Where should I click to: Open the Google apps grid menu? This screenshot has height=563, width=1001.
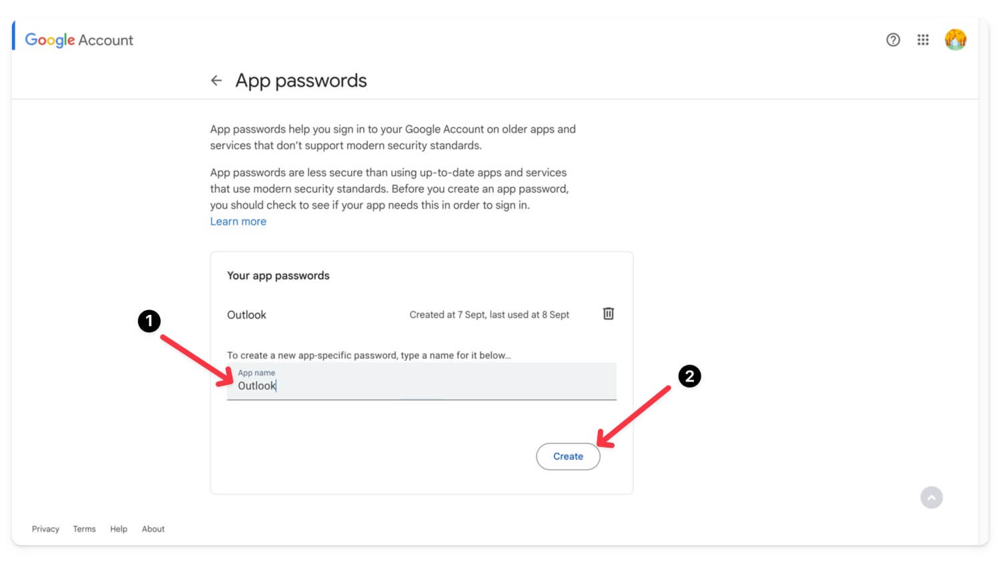coord(923,40)
